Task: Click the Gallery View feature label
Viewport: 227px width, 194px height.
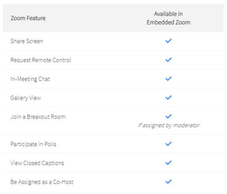Action: tap(26, 98)
